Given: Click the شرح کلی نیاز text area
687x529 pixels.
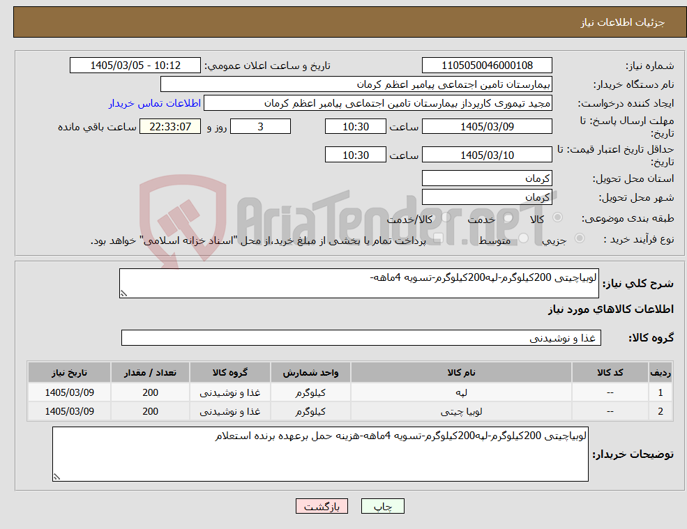Looking at the screenshot, I should click(x=358, y=284).
